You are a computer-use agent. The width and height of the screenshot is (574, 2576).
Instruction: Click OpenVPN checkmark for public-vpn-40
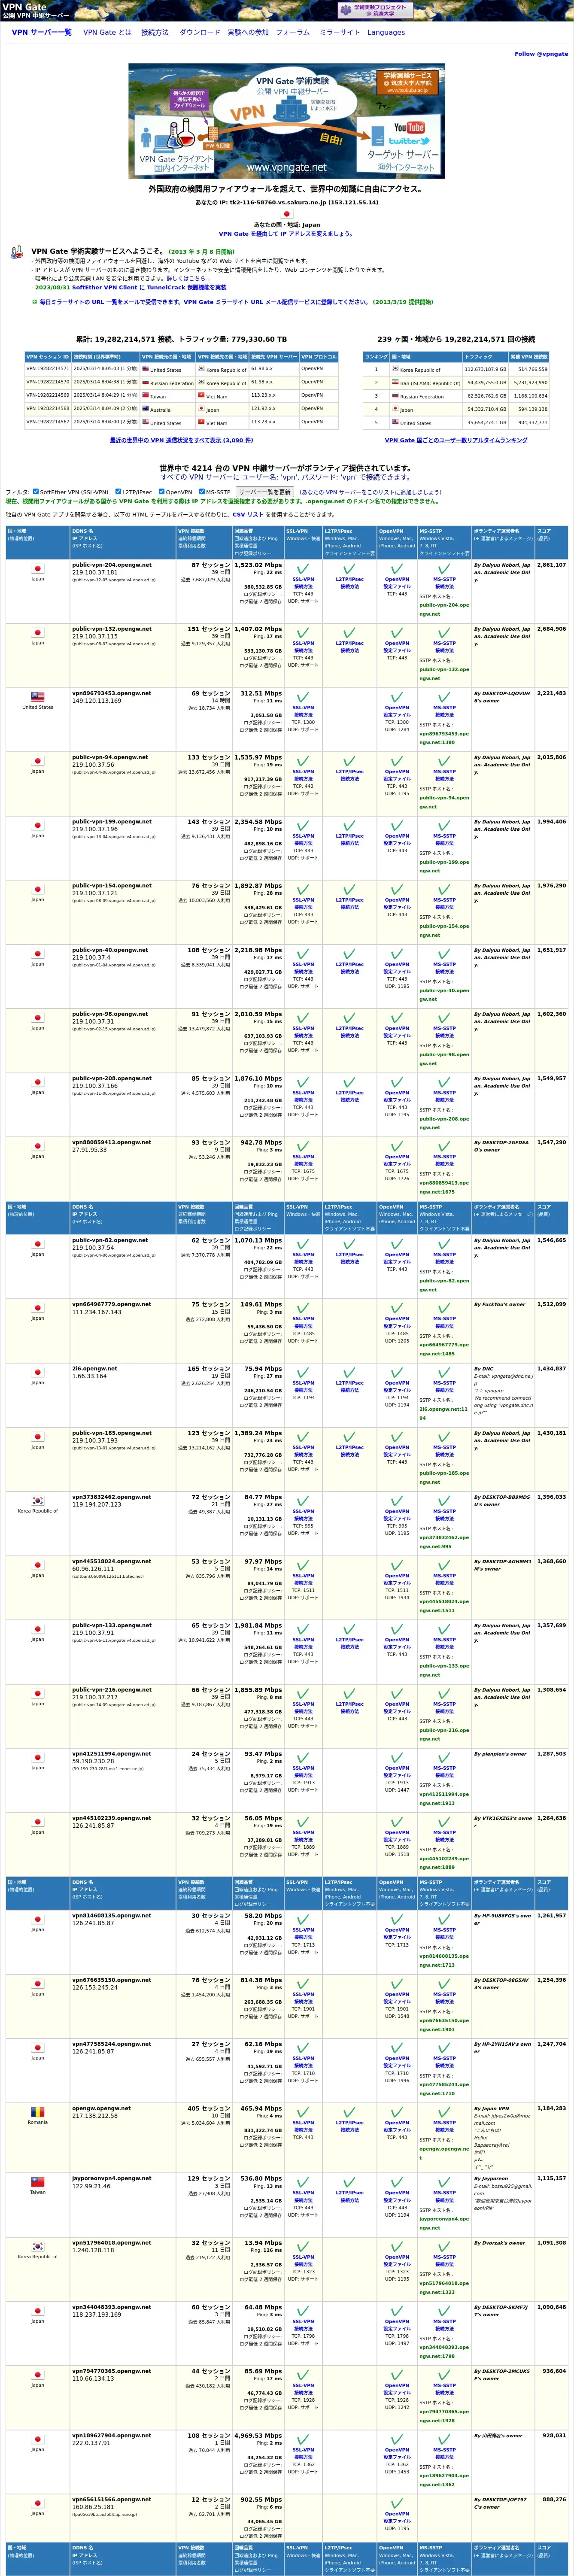(x=397, y=954)
